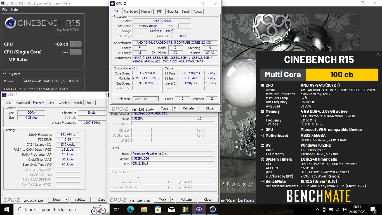Switch to BenchMate via BM taskbar icon
Viewport: 382px width, 215px height.
[185, 209]
